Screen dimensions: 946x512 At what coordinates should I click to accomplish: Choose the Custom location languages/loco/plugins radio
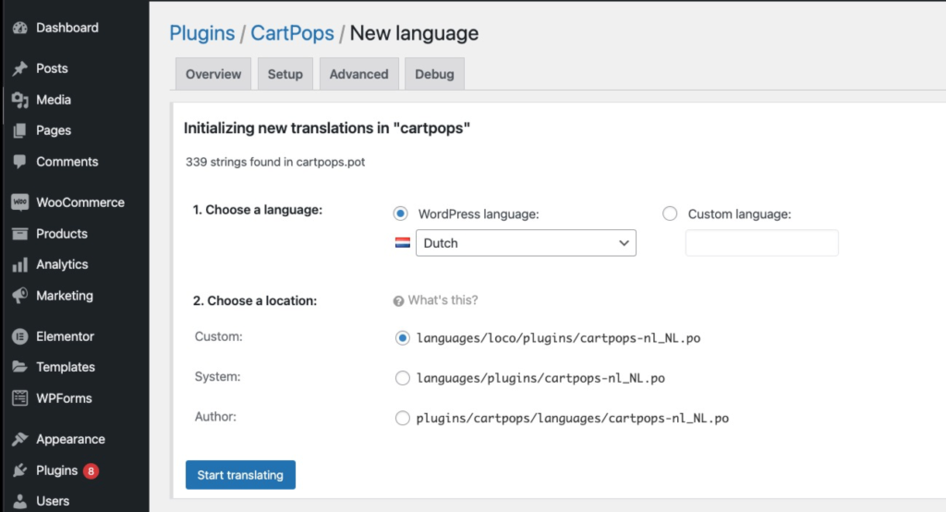403,338
